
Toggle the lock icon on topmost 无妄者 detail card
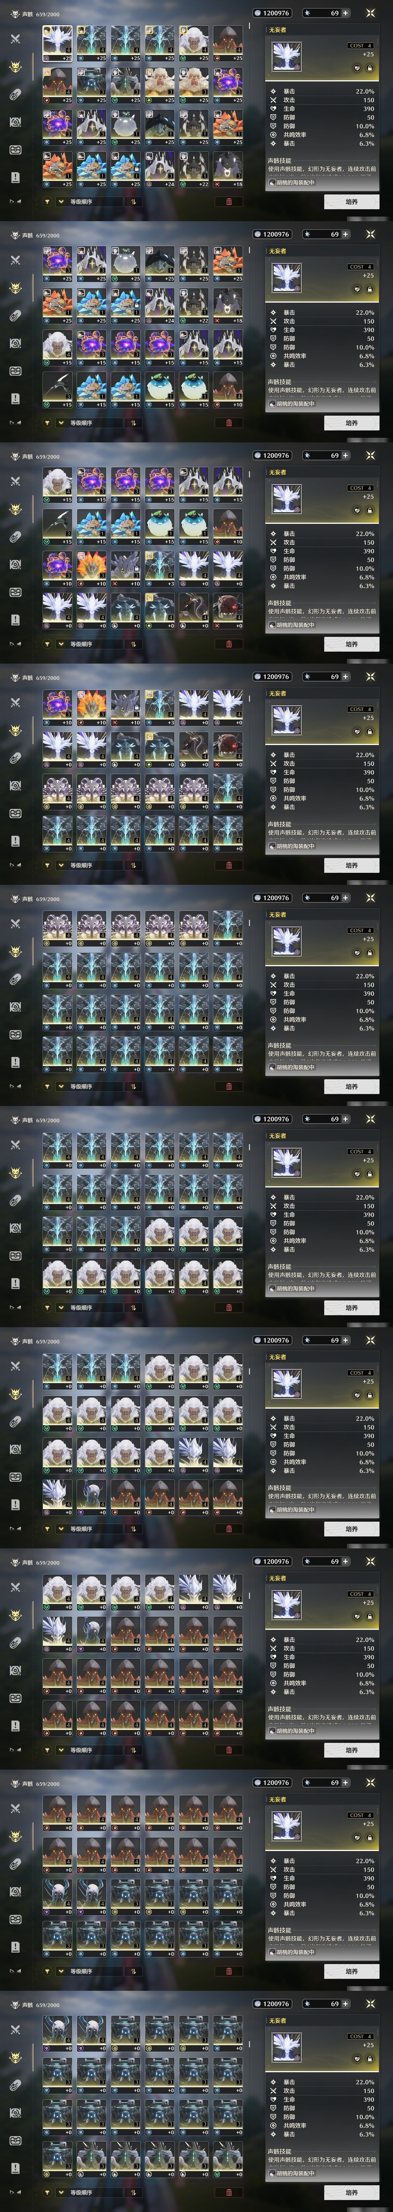coord(369,68)
